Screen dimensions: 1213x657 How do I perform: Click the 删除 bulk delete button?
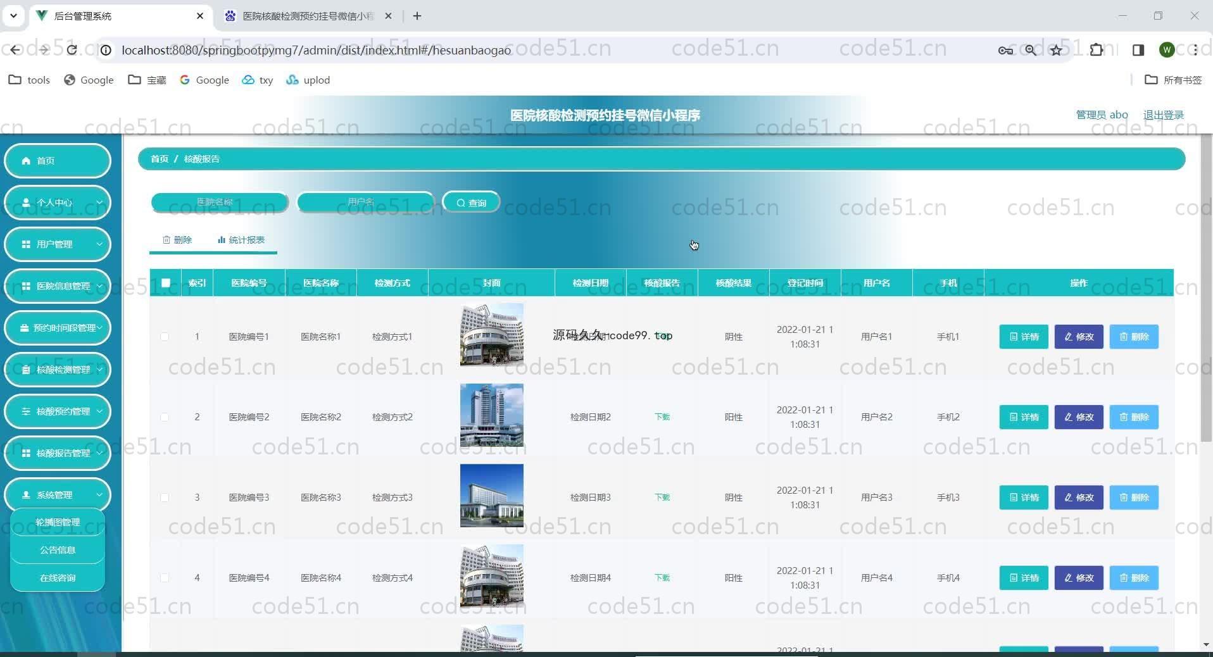(x=177, y=240)
